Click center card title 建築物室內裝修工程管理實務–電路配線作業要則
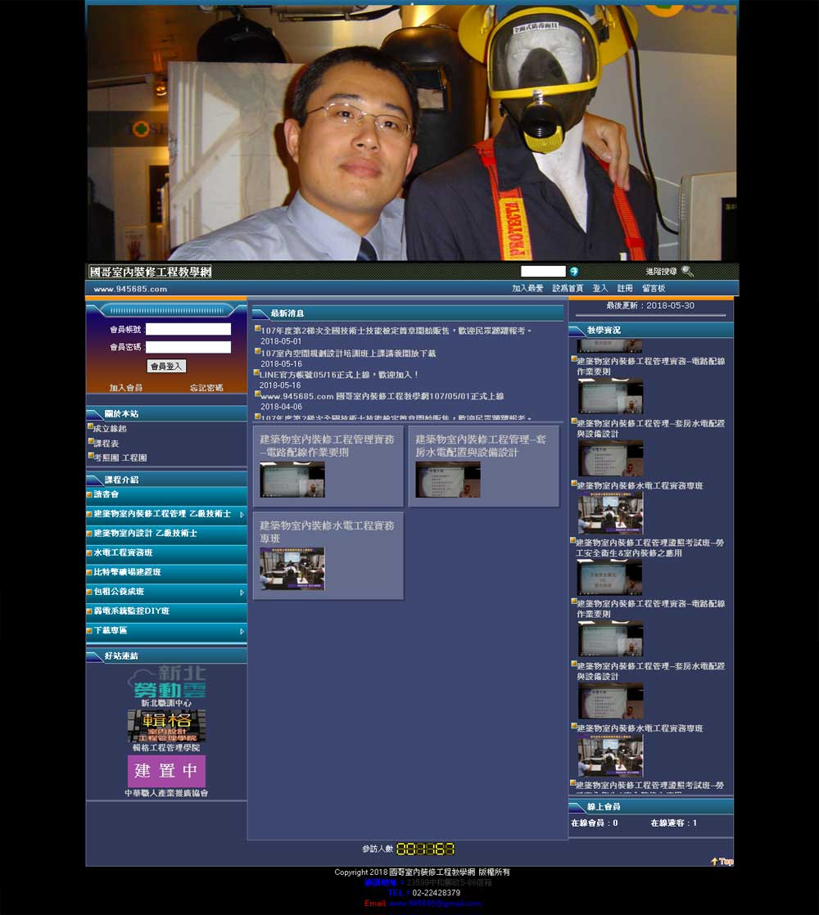Viewport: 819px width, 915px height. pyautogui.click(x=327, y=446)
